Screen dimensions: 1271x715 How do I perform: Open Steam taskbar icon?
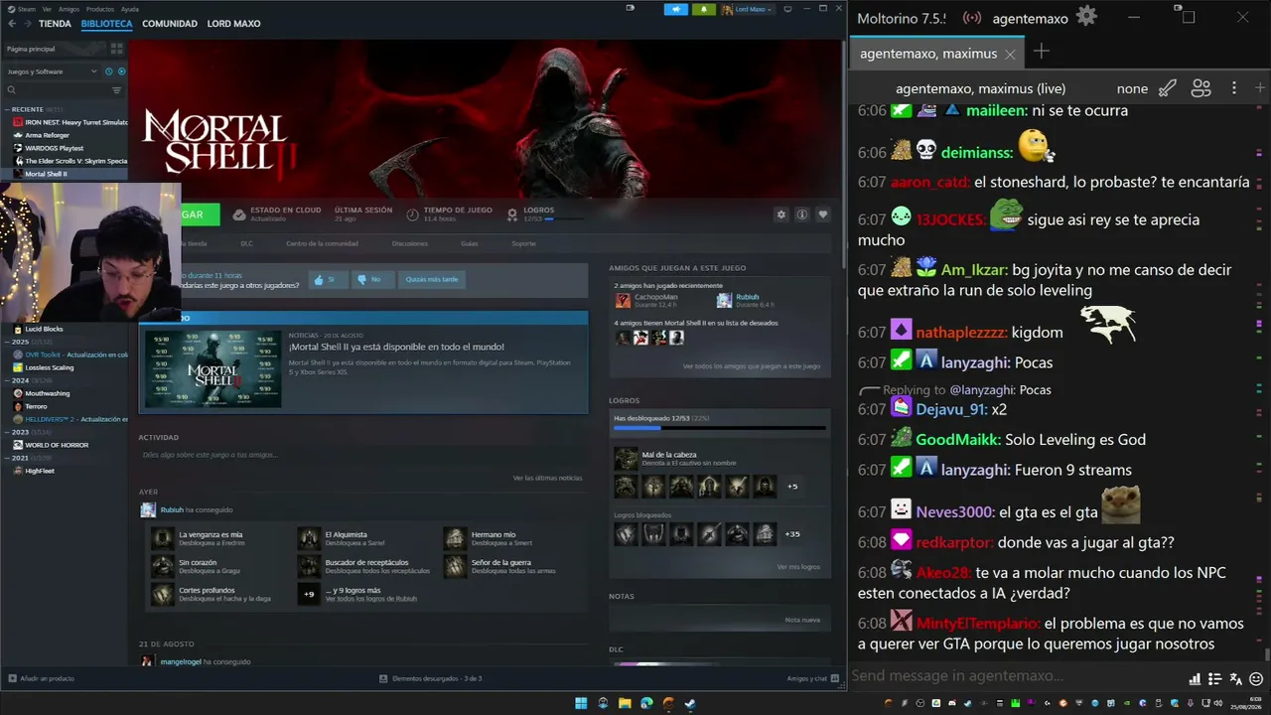690,703
